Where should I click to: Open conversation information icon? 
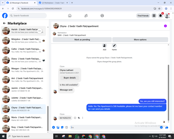coord(165,26)
